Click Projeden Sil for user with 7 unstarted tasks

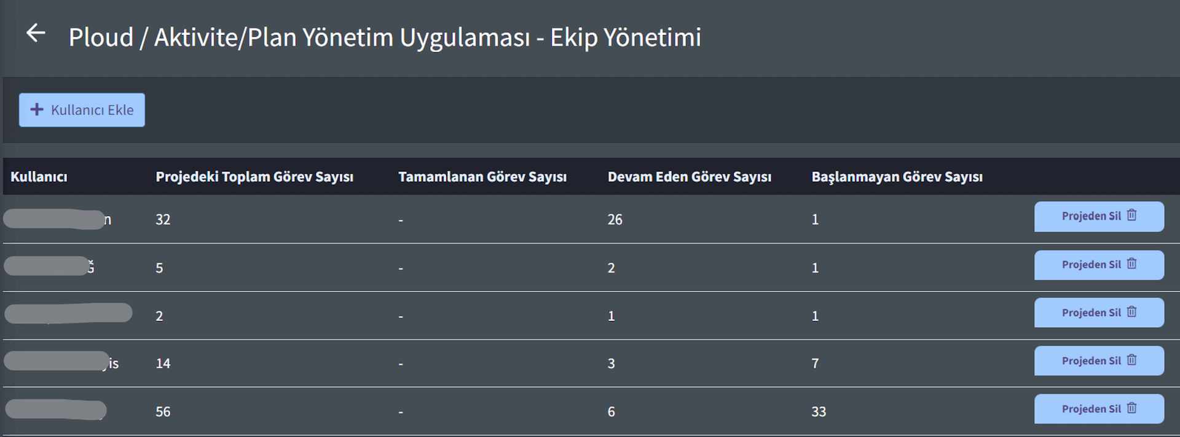point(1099,361)
